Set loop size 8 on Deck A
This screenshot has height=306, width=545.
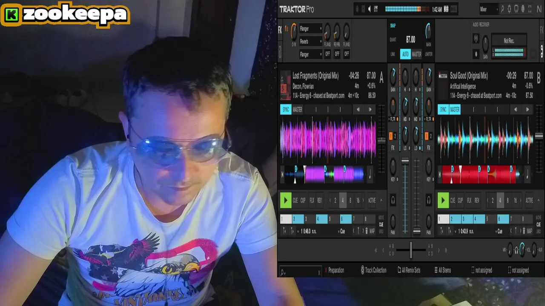(x=350, y=200)
